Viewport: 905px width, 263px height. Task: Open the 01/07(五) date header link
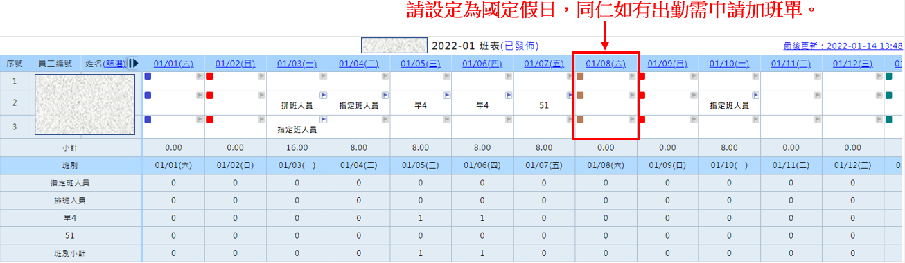[544, 64]
